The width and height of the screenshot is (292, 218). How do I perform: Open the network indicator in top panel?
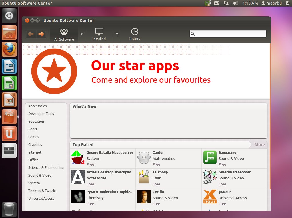[x=226, y=3]
